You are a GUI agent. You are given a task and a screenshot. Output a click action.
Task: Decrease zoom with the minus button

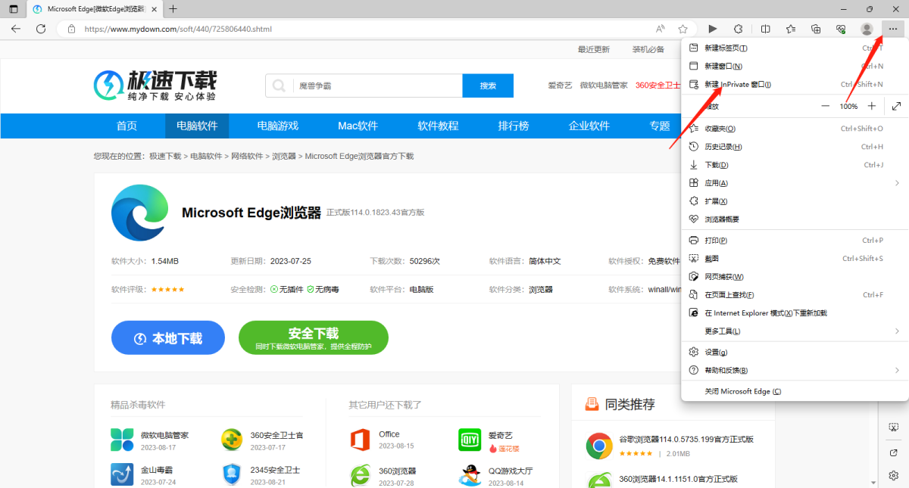[x=825, y=107]
